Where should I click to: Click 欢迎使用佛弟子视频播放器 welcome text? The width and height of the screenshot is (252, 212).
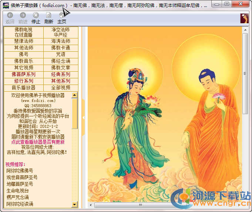tap(38, 95)
